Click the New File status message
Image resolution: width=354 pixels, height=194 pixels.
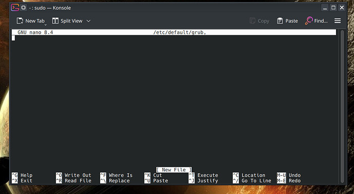click(x=174, y=170)
